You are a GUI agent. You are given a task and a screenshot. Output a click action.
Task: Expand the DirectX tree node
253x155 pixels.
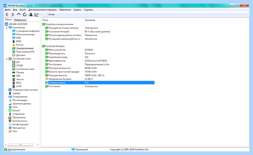(x=7, y=111)
